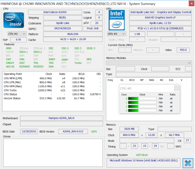The width and height of the screenshot is (195, 169).
Task: Click the Hampoo A2W6_NA14 motherboard field
Action: click(62, 118)
